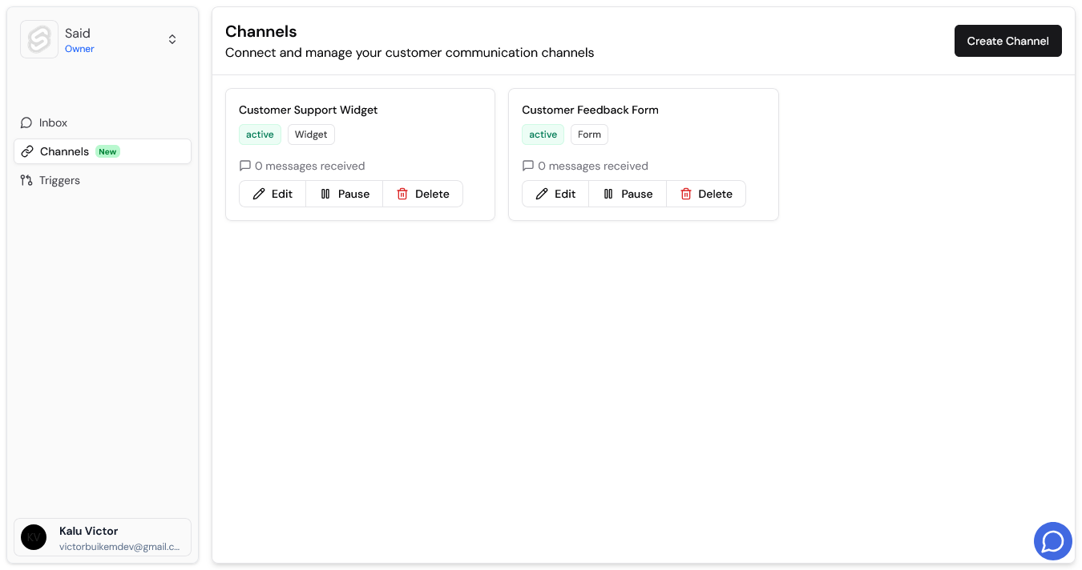Open Inbox in the sidebar

tap(103, 122)
